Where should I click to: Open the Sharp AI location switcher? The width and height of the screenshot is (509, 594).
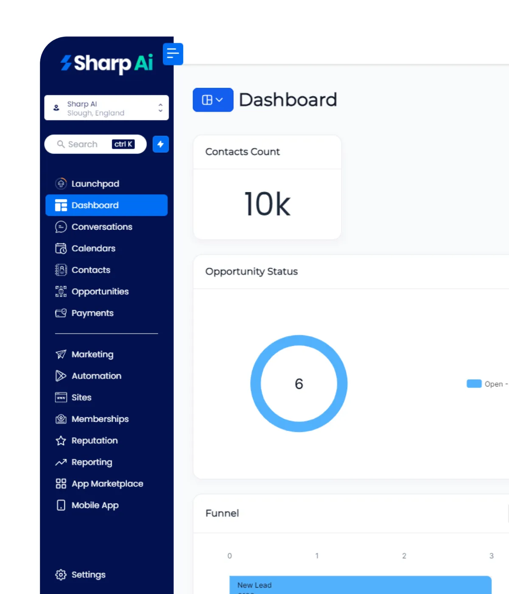point(106,108)
